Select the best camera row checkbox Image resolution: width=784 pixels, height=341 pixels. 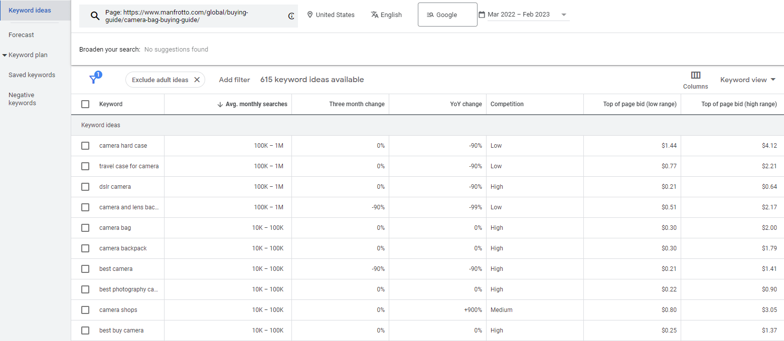pos(85,269)
